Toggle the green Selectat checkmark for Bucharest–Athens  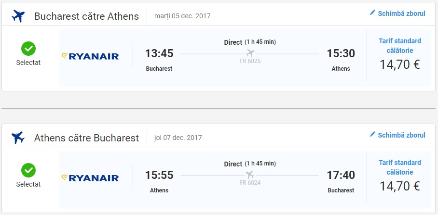pyautogui.click(x=28, y=49)
